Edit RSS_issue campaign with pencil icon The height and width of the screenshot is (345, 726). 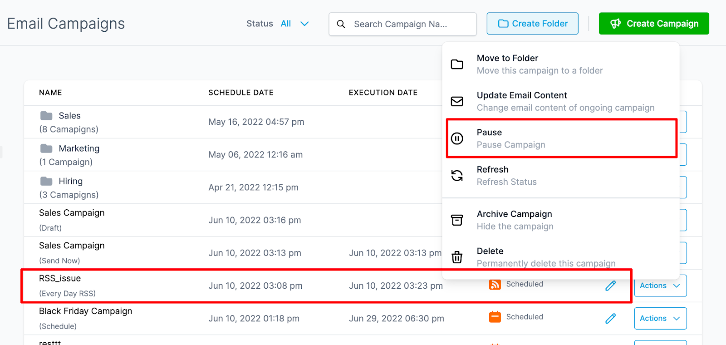(x=611, y=286)
